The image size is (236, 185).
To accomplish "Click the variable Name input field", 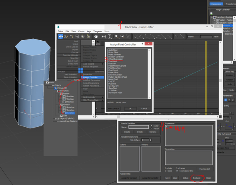I will pos(139,127).
